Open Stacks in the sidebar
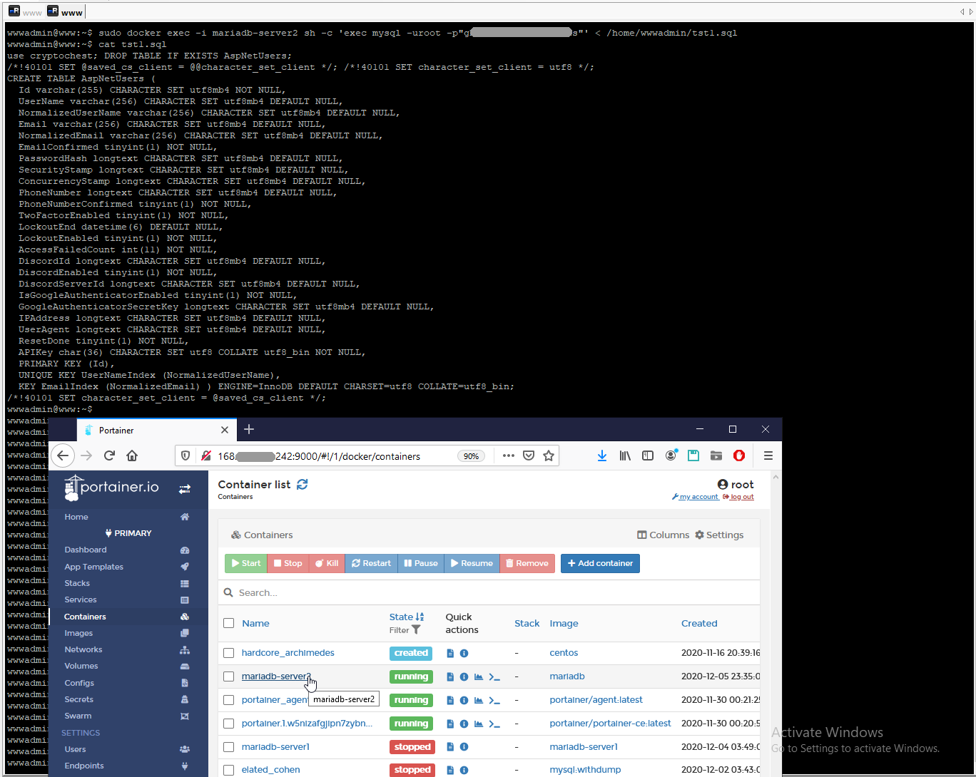 click(x=77, y=583)
